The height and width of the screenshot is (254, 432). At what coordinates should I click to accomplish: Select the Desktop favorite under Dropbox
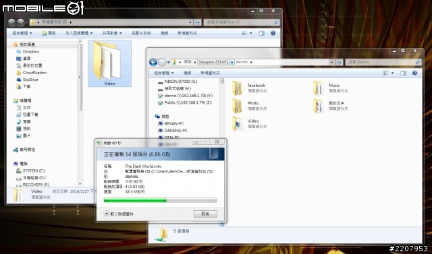26,59
